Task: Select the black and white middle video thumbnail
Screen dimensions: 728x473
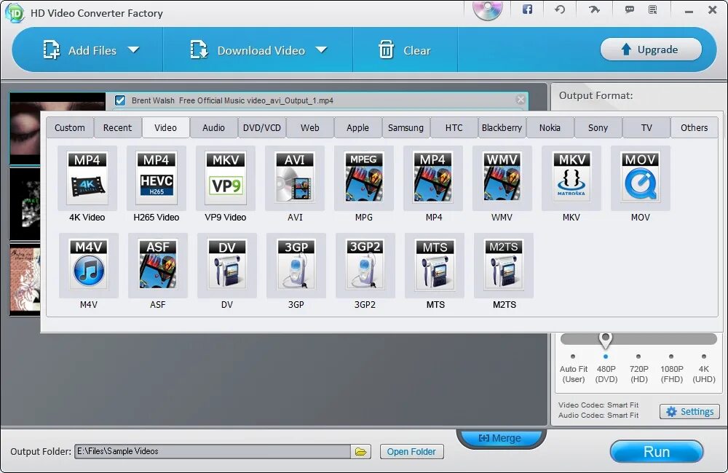Action: click(x=25, y=204)
